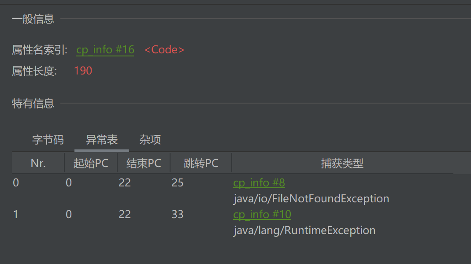Click the java/lang/RuntimeException text
The height and width of the screenshot is (264, 471).
pos(304,230)
